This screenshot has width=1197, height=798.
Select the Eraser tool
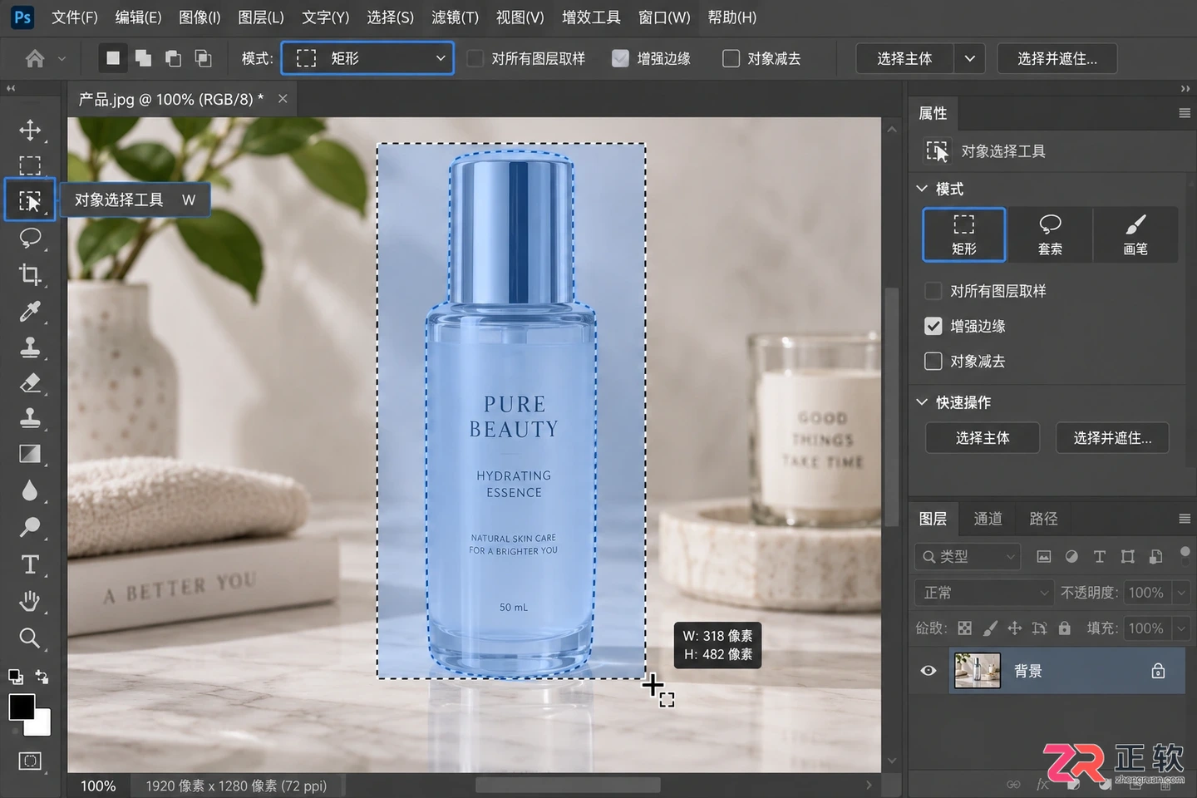point(30,382)
